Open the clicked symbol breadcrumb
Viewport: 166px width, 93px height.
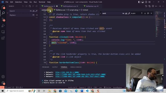coord(85,10)
